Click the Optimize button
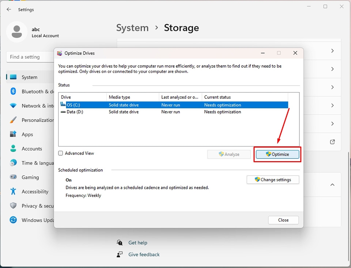Image resolution: width=351 pixels, height=268 pixels. [x=278, y=154]
